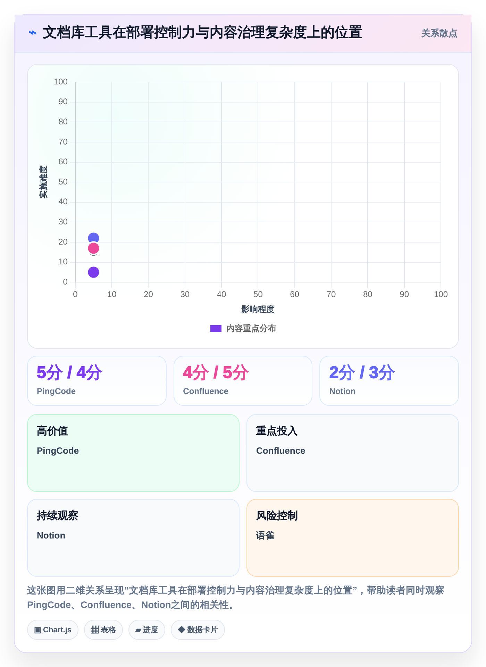Click the Confluence text in 重点投入 card
This screenshot has height=667, width=486.
[x=280, y=451]
